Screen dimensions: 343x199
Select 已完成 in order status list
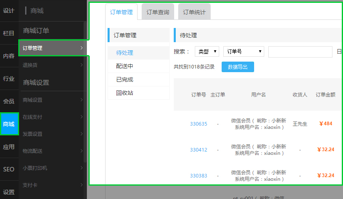pos(125,79)
